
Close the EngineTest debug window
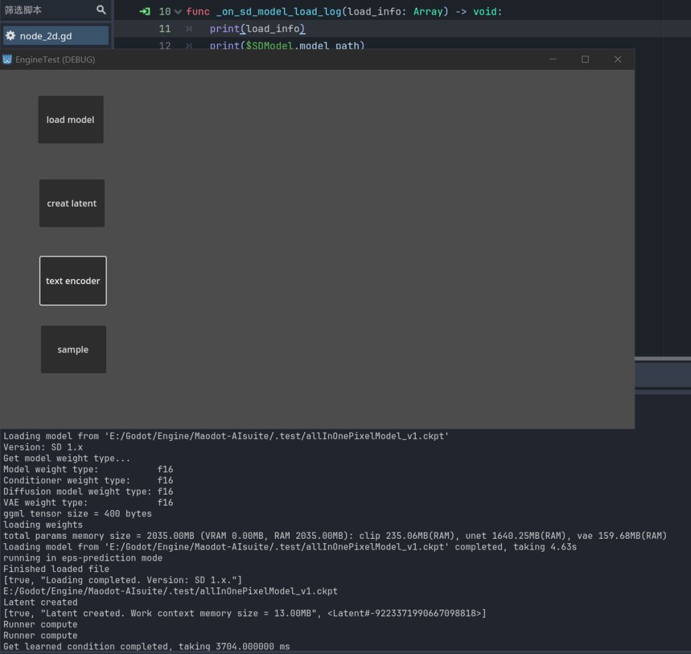(x=618, y=59)
